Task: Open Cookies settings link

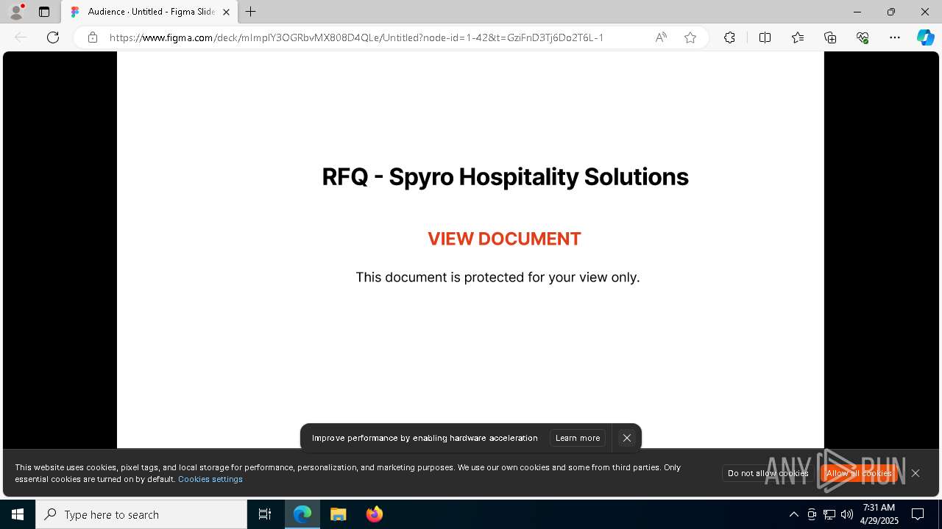Action: [x=210, y=479]
